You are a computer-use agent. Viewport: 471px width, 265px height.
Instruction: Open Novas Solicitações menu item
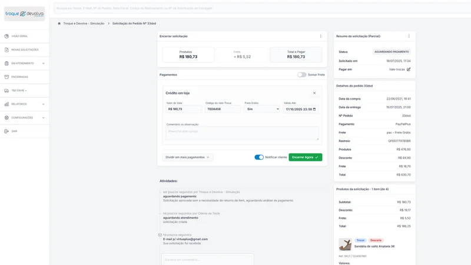(25, 49)
